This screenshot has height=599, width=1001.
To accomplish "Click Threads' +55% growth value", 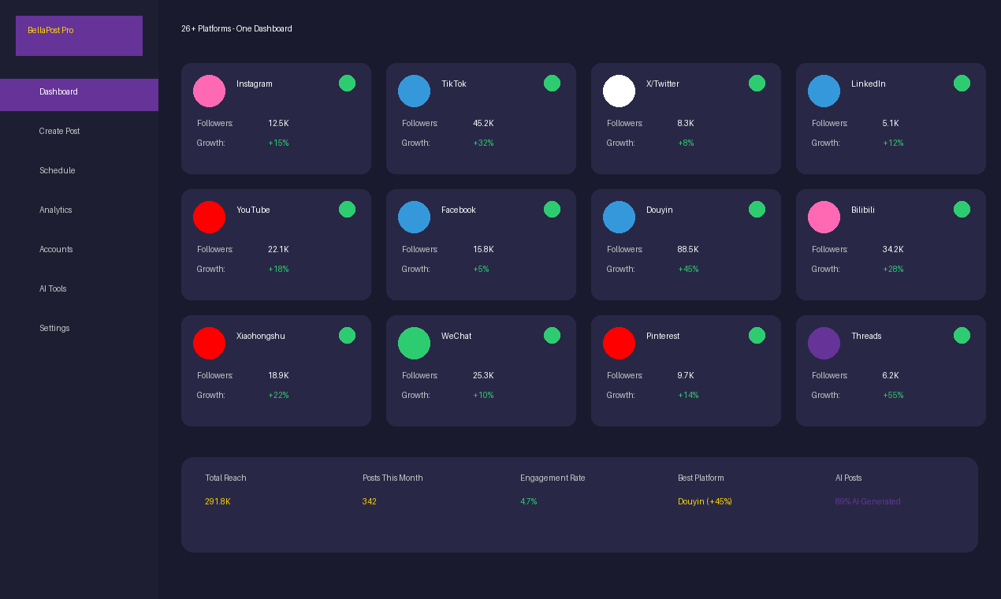I will click(x=893, y=395).
